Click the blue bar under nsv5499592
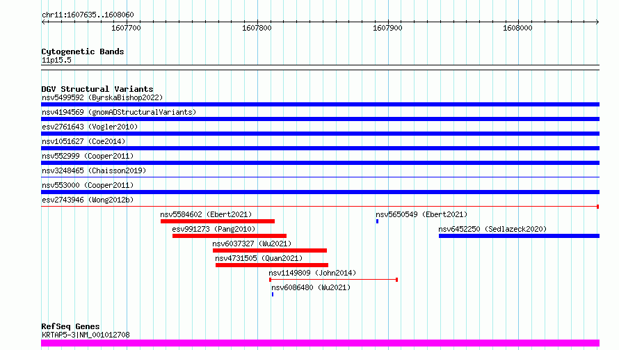This screenshot has height=350, width=619. (320, 104)
